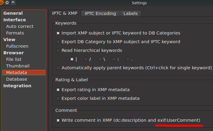Open Auto correct under Interface
Image resolution: width=213 pixels, height=131 pixels.
20,26
